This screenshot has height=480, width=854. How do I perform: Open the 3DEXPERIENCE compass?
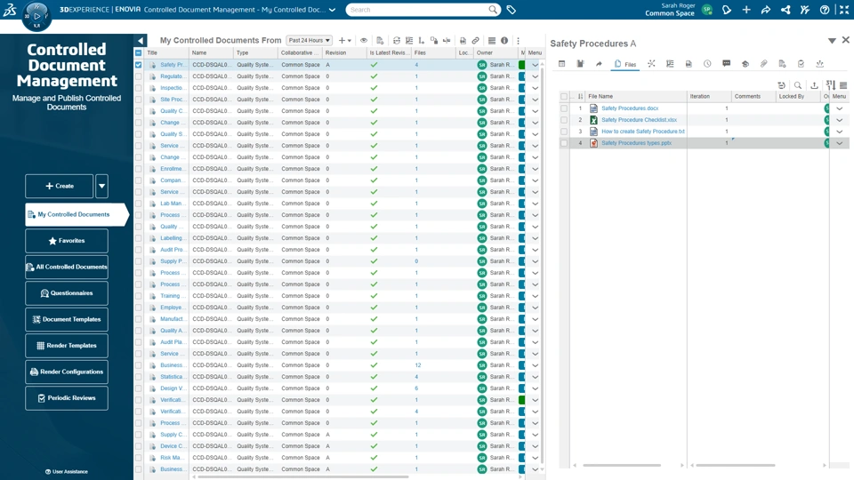coord(36,16)
